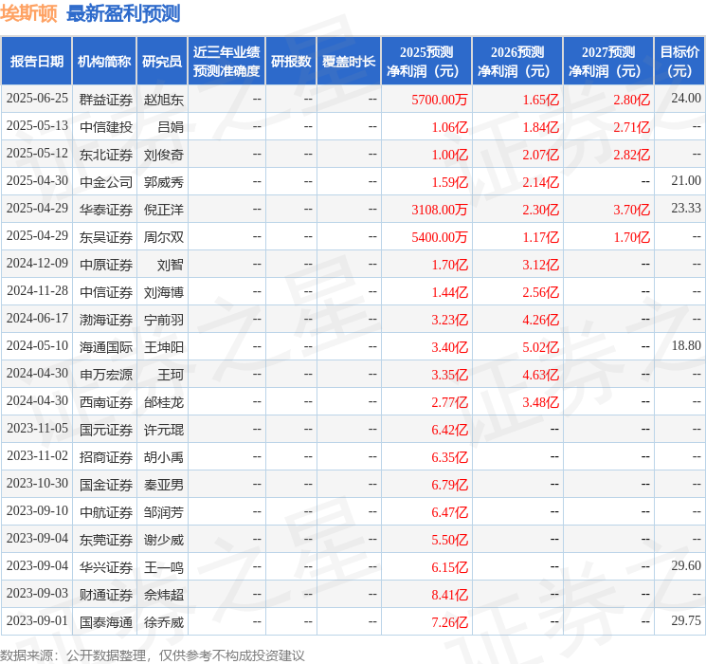The width and height of the screenshot is (706, 664).
Task: Click the 1.06亿 profit value
Action: (x=450, y=127)
